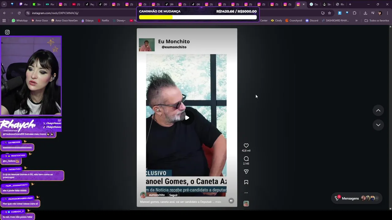Share the reel via paper-plane icon
Screen dimensions: 392x220
click(246, 172)
